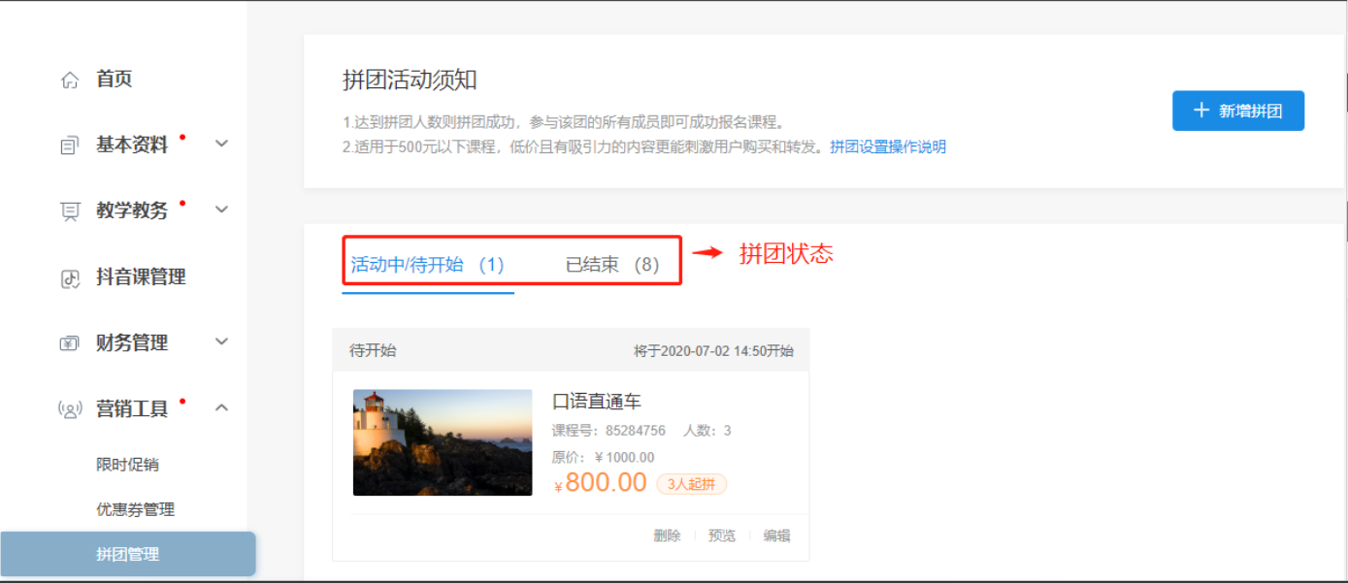Click the home icon beside 首页
This screenshot has width=1348, height=583.
[x=70, y=81]
